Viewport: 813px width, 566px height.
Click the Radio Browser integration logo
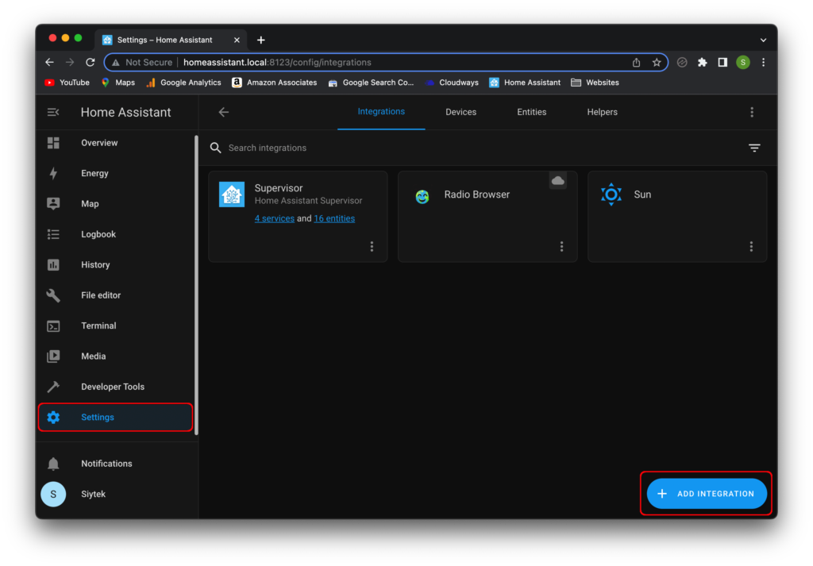(x=422, y=196)
